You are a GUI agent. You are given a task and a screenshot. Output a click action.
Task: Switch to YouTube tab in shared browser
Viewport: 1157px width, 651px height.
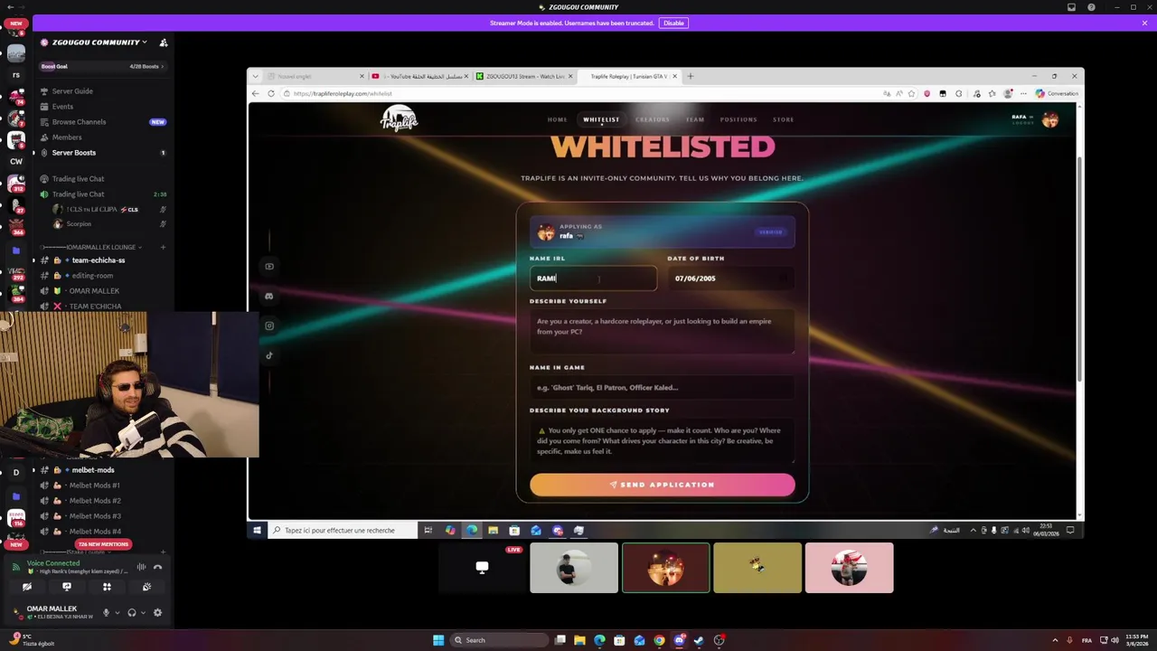419,76
